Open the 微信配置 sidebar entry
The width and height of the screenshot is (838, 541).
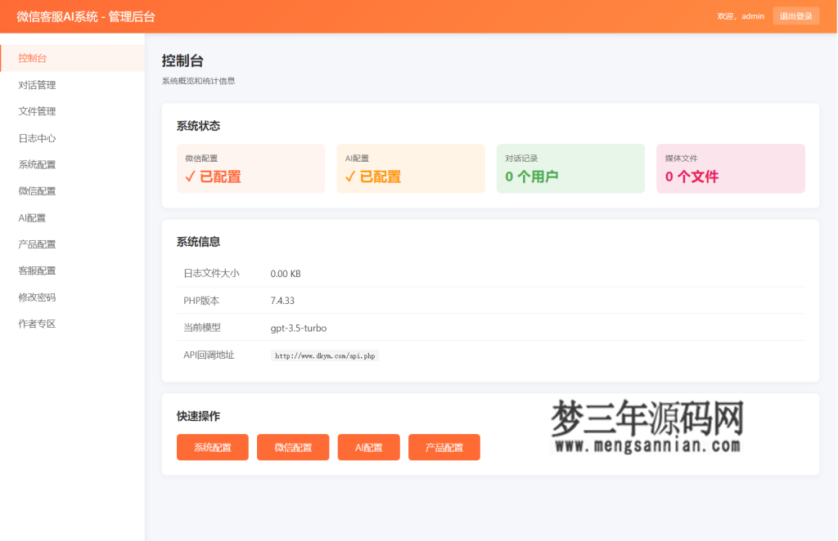(38, 190)
